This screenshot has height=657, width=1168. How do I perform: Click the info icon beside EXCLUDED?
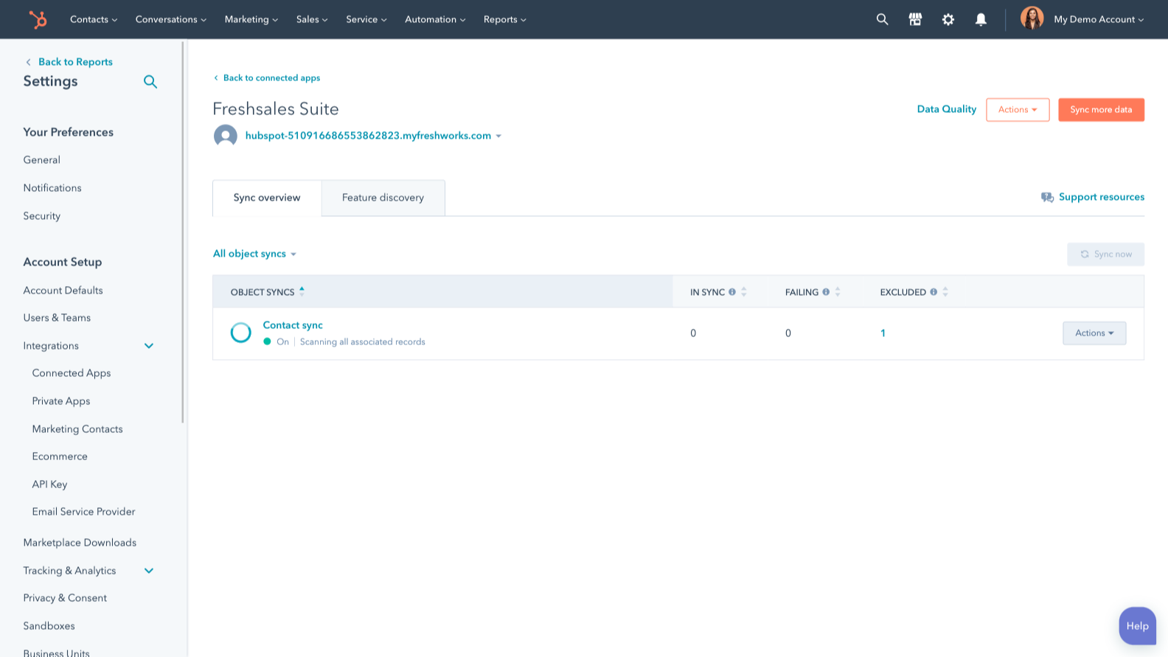tap(934, 292)
